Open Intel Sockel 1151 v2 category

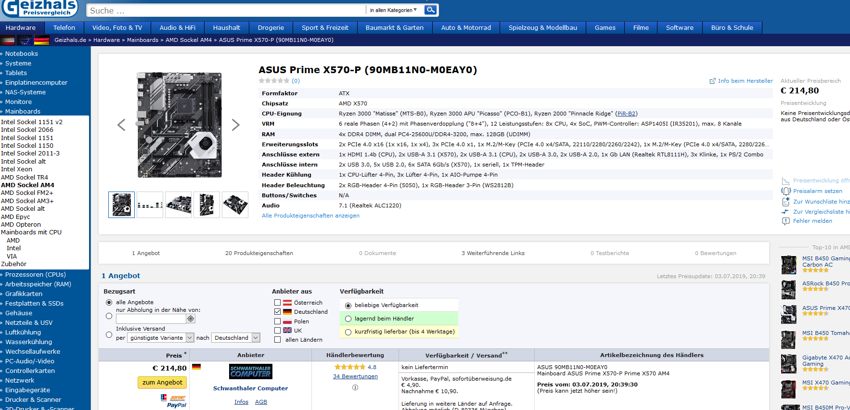(x=32, y=122)
